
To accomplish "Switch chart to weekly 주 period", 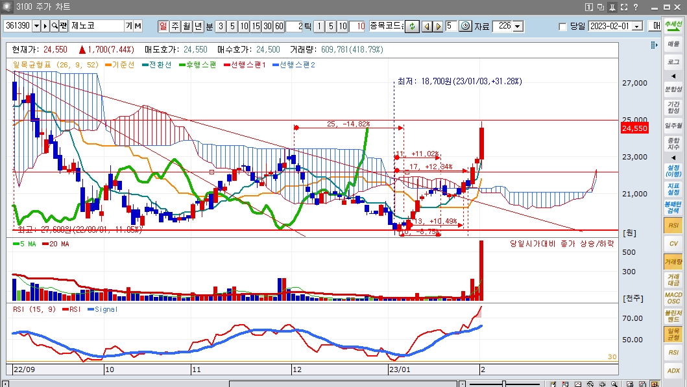I will 175,26.
